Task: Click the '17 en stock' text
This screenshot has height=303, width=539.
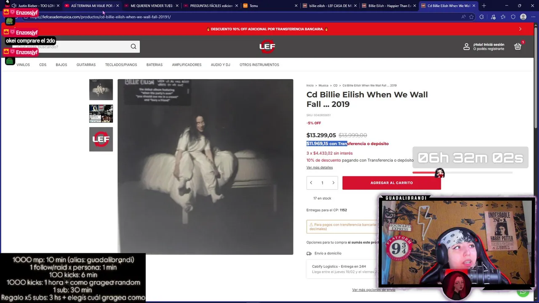Action: [x=322, y=198]
